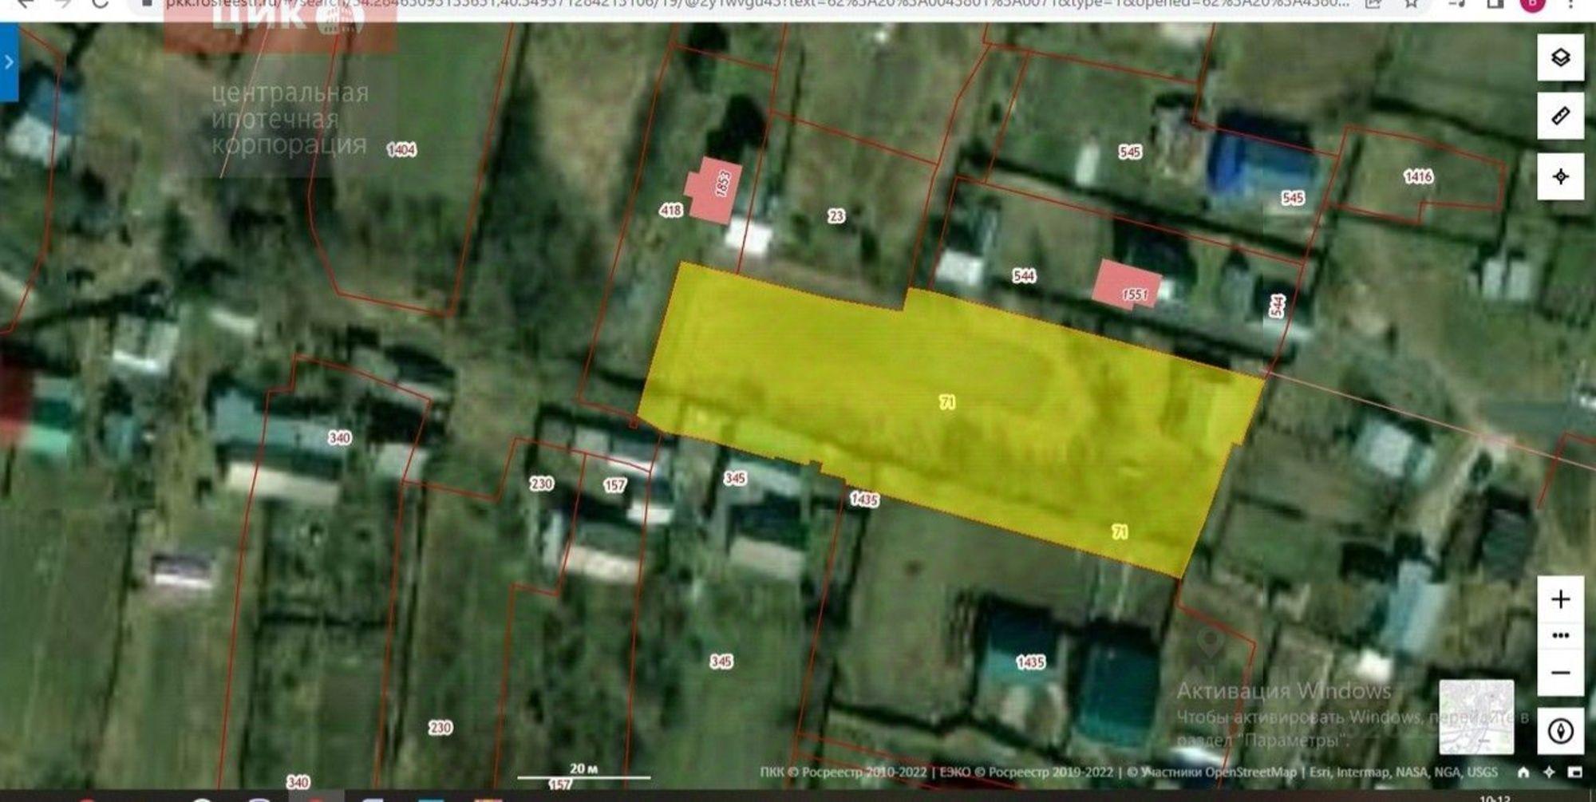
Task: Click parcel label 1404
Action: 401,150
